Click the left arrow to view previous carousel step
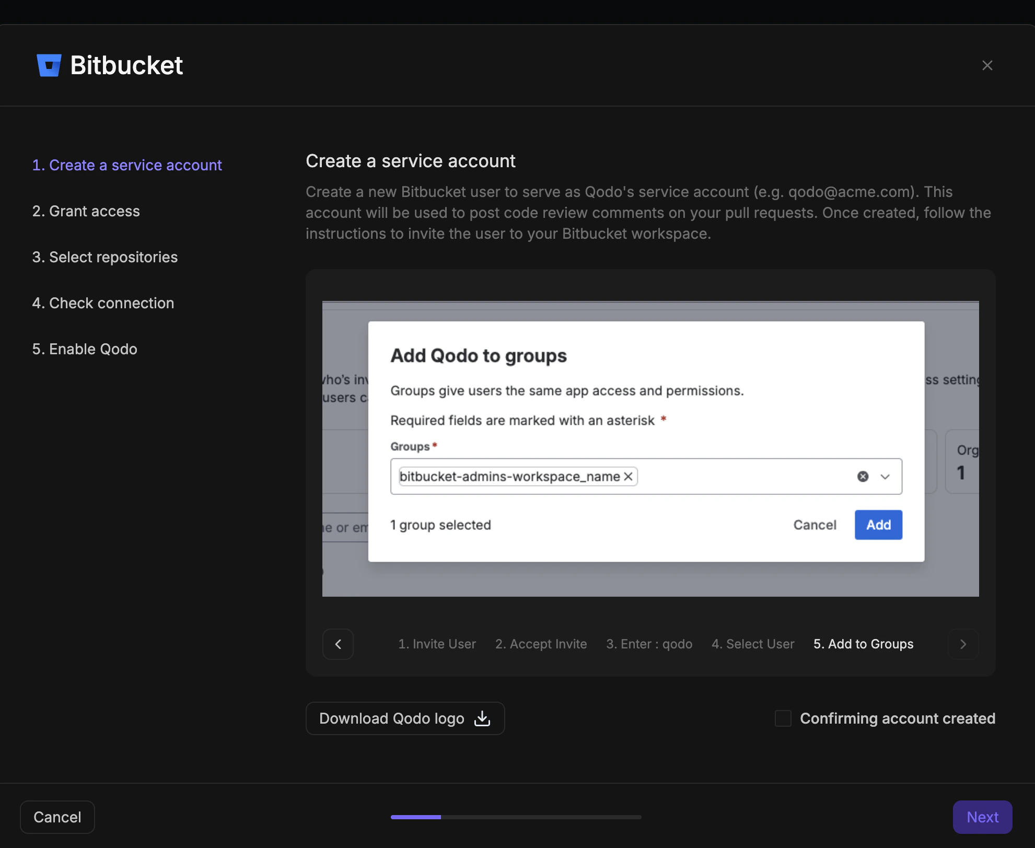Screen dimensions: 1035x848 click(x=338, y=644)
